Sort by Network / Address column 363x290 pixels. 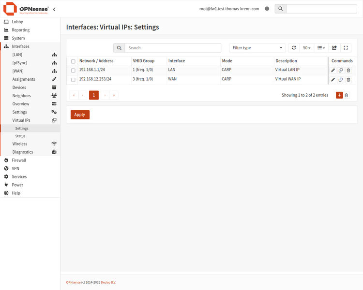pos(96,61)
